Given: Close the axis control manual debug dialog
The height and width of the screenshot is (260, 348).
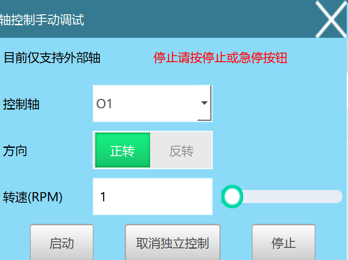Looking at the screenshot, I should (331, 19).
